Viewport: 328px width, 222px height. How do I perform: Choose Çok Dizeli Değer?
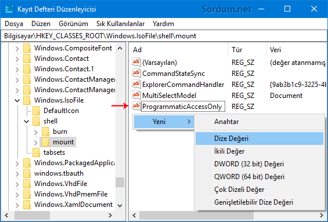[259, 190]
